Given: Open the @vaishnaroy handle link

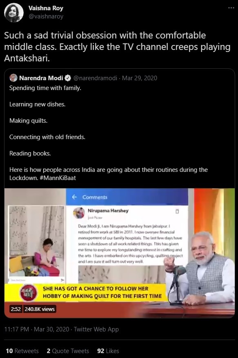Looking at the screenshot, I should [46, 16].
